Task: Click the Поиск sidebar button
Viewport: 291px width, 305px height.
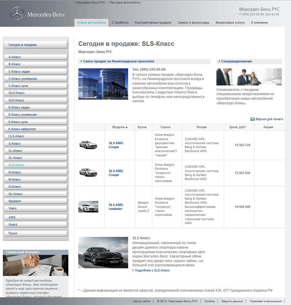Action: click(35, 233)
